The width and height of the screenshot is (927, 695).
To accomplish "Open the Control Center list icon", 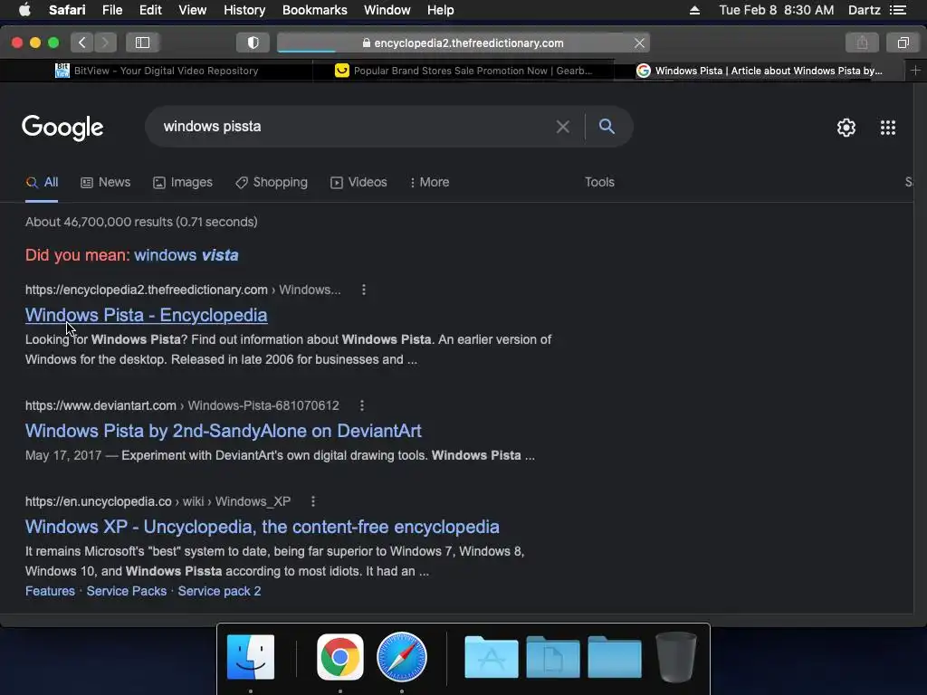I will (898, 10).
